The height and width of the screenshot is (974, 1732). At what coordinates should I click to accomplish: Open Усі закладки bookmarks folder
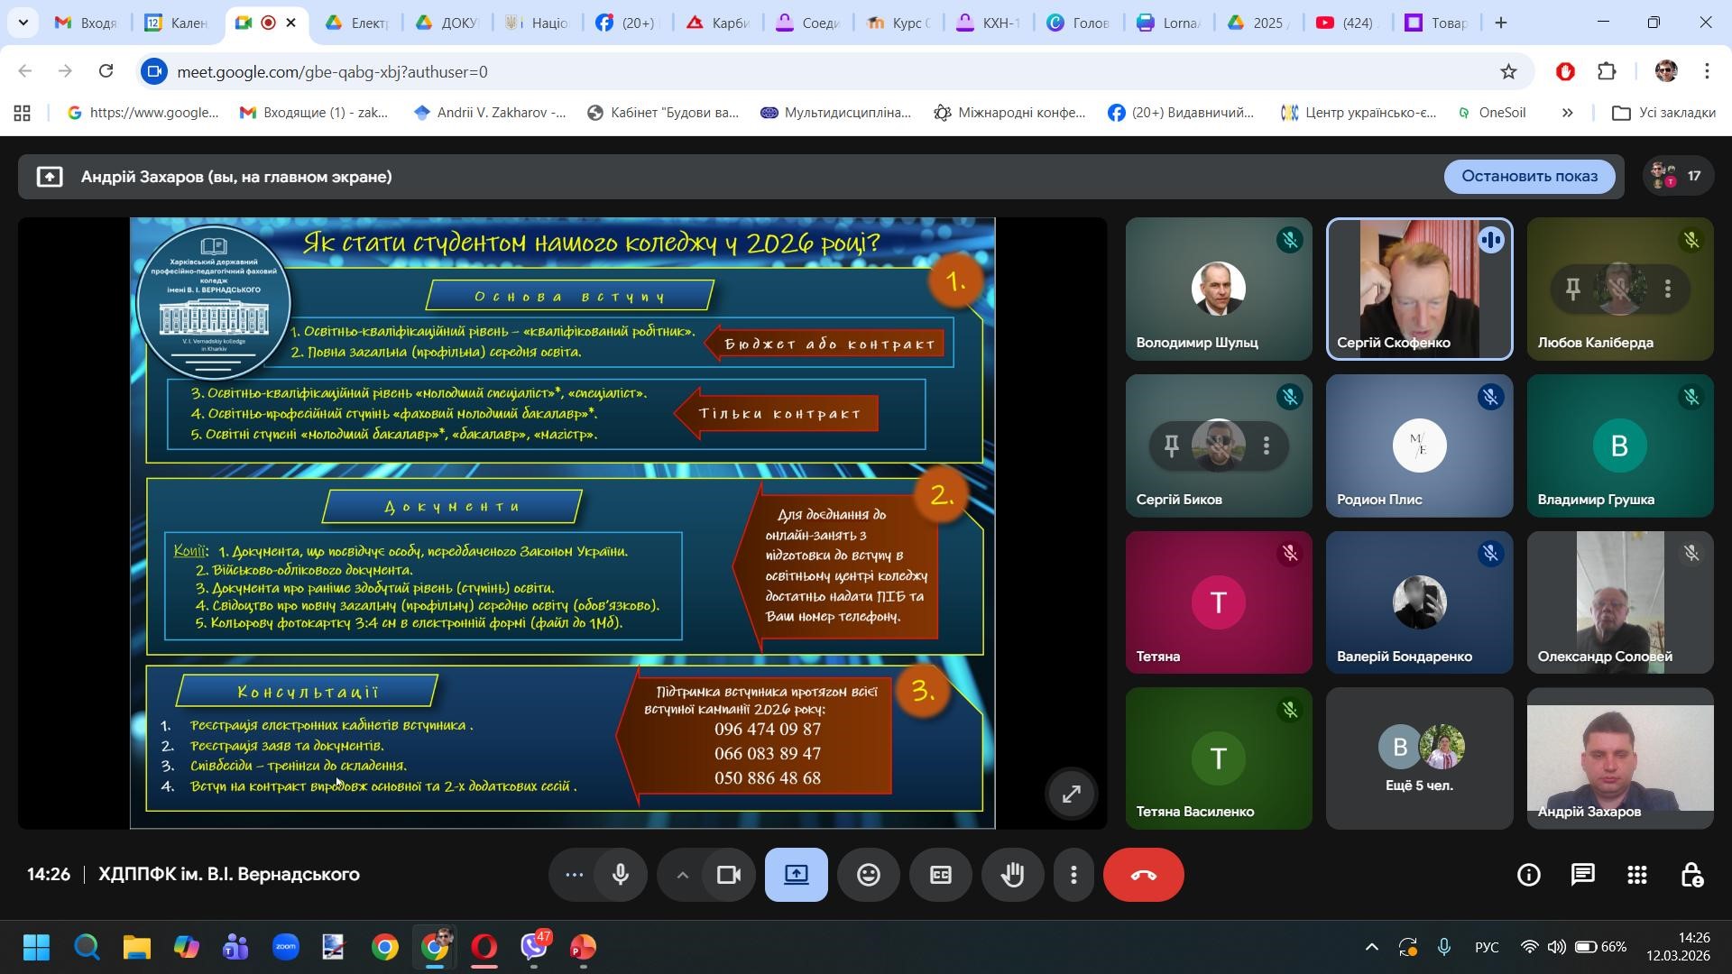(1663, 113)
